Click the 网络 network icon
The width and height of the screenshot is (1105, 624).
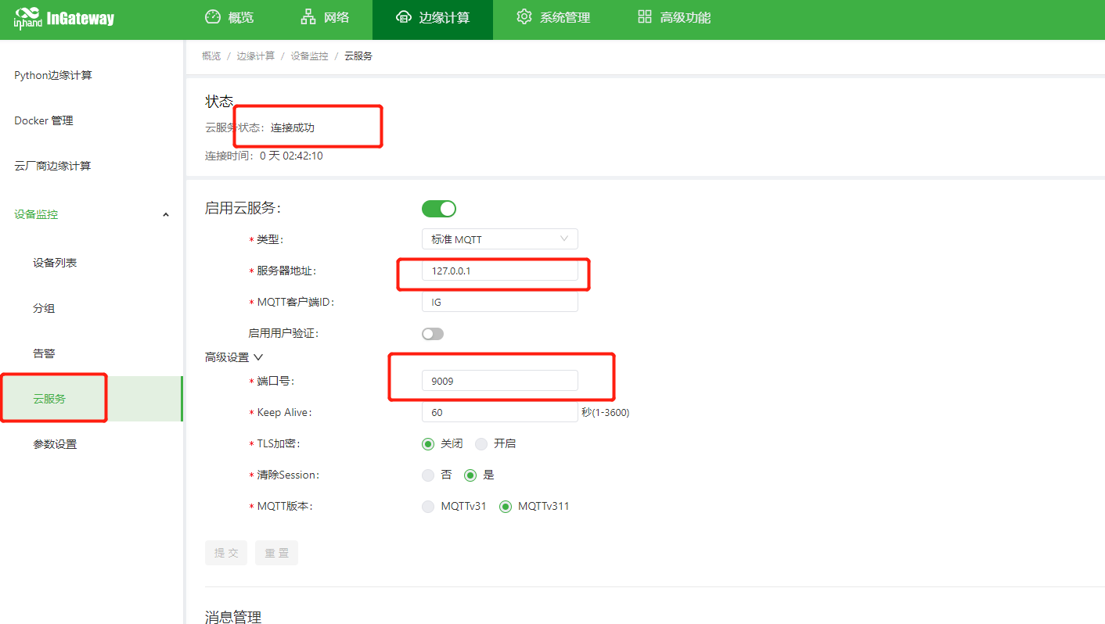(x=308, y=17)
